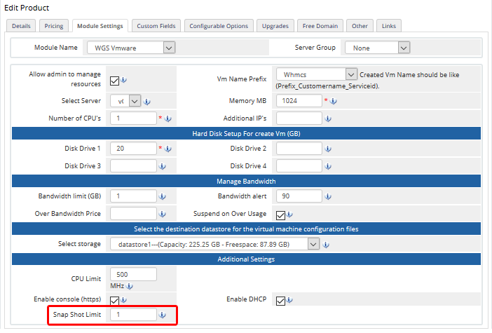Click the info icon beside Number of CPU's
Viewport: 492px width, 333px height.
pos(168,118)
